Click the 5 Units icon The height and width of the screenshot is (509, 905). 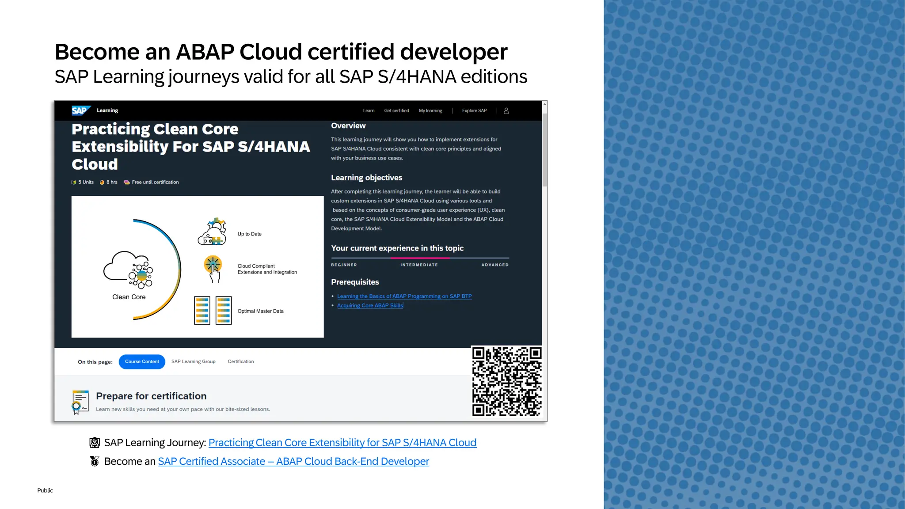pyautogui.click(x=74, y=182)
